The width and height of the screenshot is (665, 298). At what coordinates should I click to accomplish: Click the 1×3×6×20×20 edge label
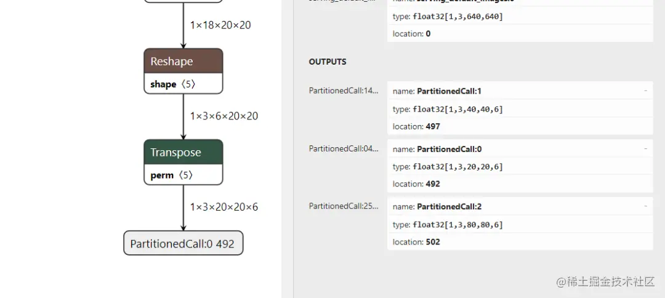[x=224, y=116]
